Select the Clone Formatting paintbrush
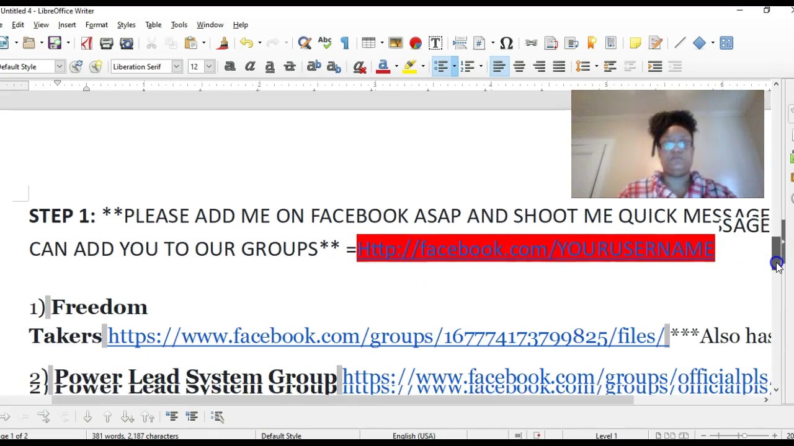Image resolution: width=794 pixels, height=446 pixels. point(223,43)
